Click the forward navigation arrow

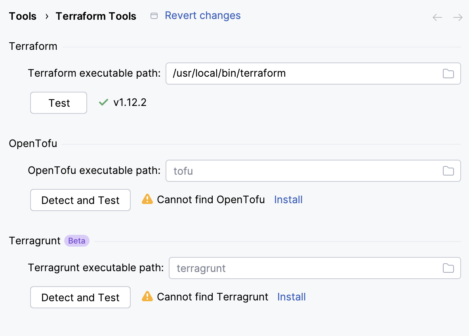pyautogui.click(x=458, y=17)
